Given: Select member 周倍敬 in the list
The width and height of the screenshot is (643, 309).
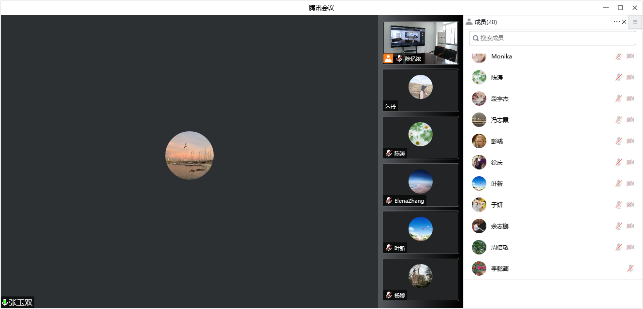Looking at the screenshot, I should [x=500, y=247].
